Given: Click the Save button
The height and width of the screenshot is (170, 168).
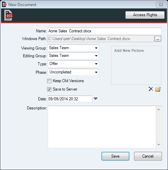Looking at the screenshot, I should pos(115,156).
